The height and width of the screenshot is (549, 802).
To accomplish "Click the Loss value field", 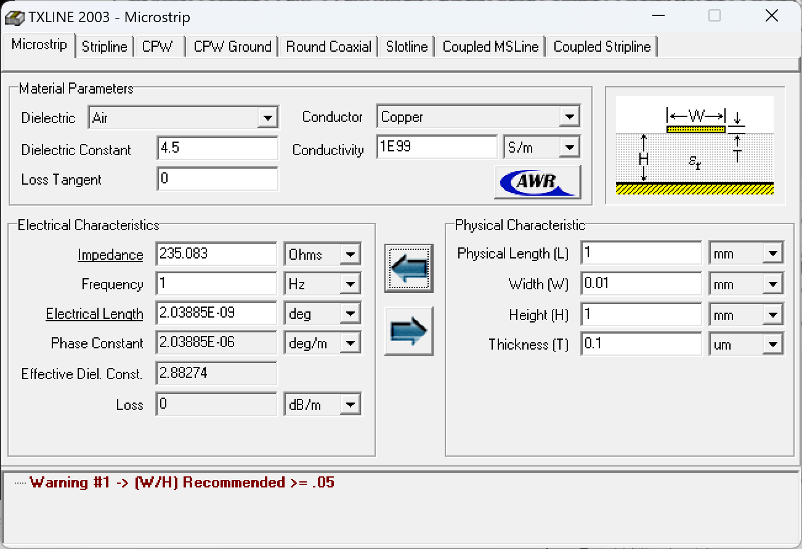I will (x=216, y=404).
